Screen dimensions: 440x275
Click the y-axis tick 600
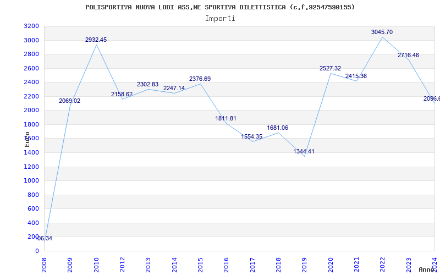(x=34, y=209)
